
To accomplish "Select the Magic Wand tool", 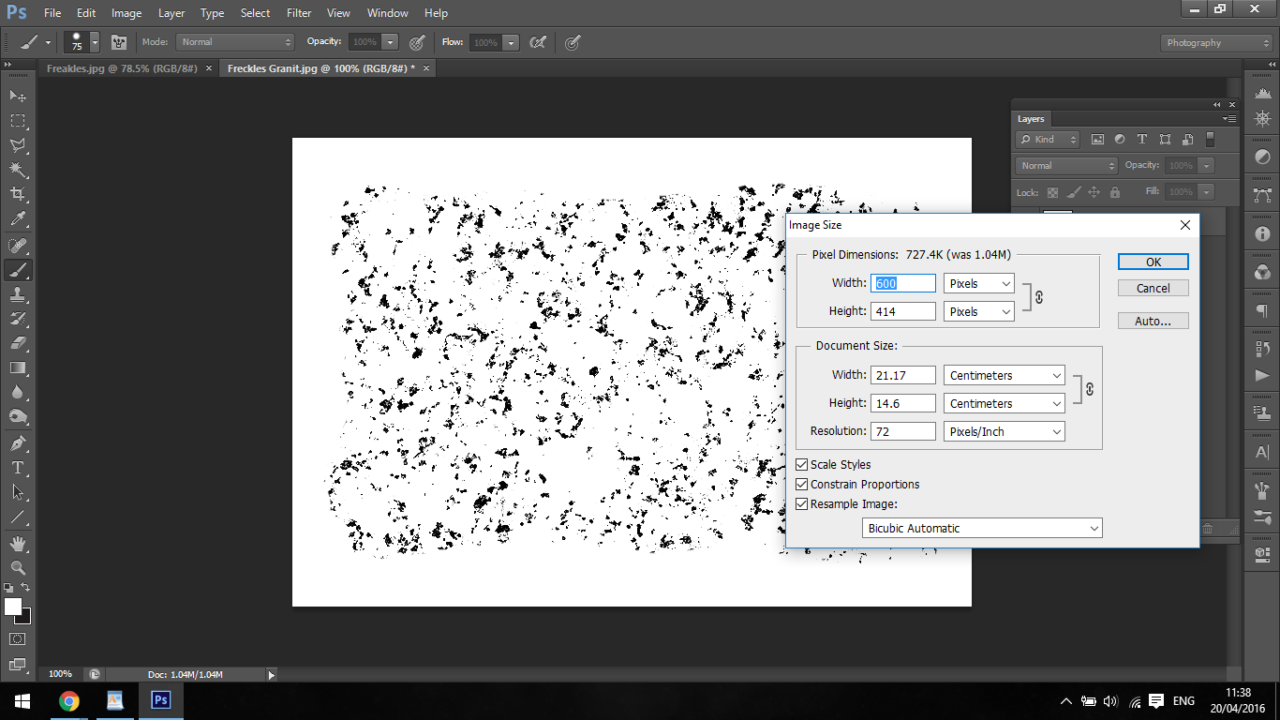I will [18, 170].
